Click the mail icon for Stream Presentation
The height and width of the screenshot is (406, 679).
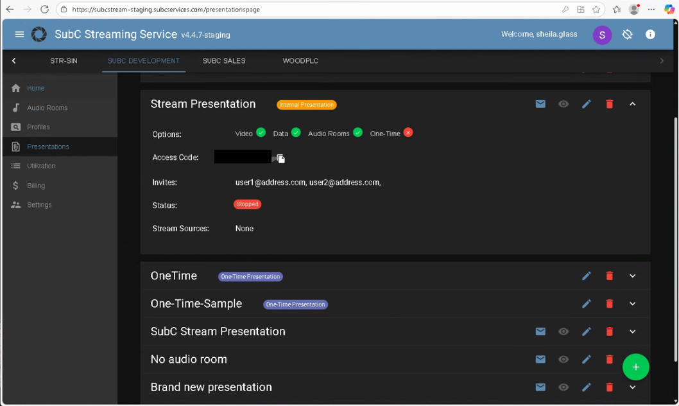(540, 104)
